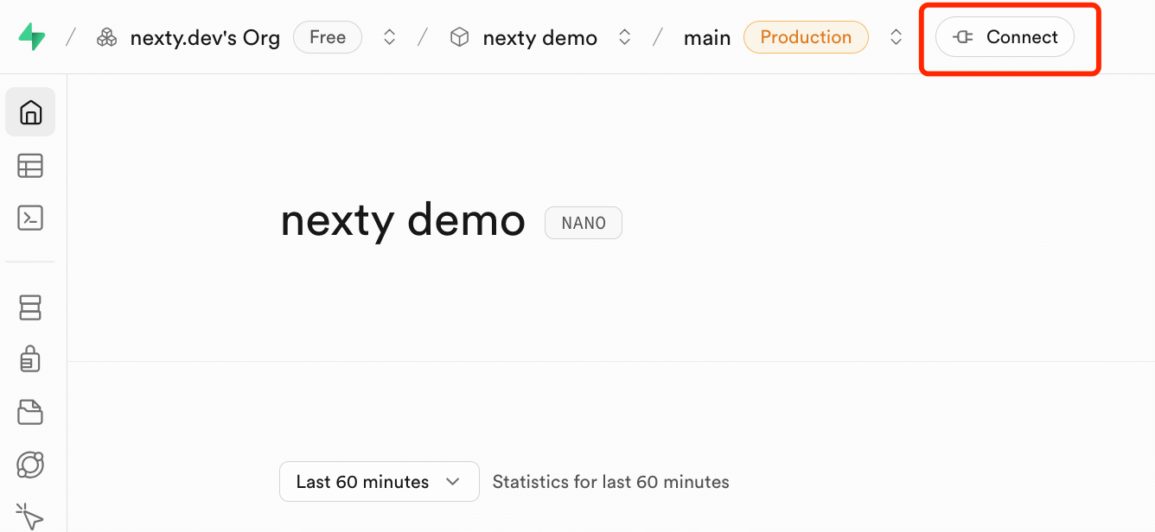Click 'Statistics for last 60 minutes' text

point(611,482)
